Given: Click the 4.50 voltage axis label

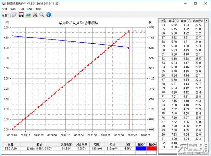Looking at the screenshot, I should 6,38.
